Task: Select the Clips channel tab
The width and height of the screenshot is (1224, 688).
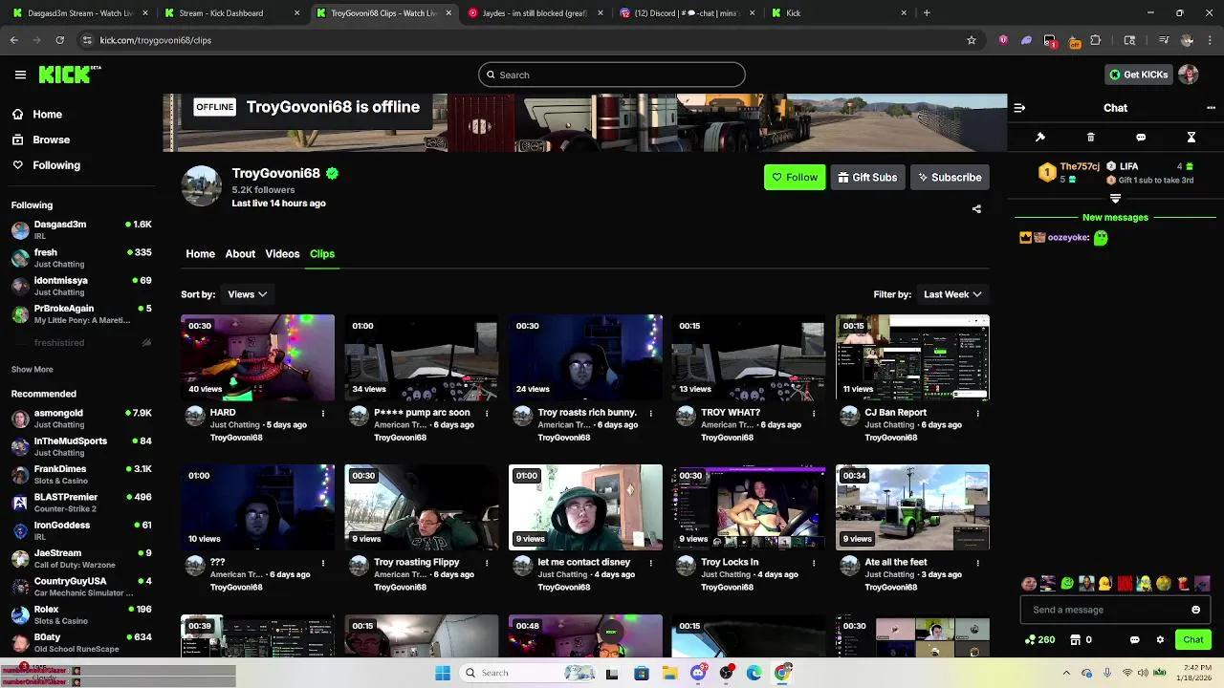Action: click(322, 254)
